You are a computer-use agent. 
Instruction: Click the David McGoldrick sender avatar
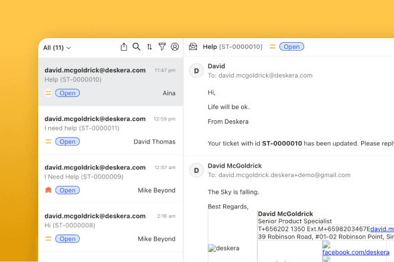tap(196, 170)
